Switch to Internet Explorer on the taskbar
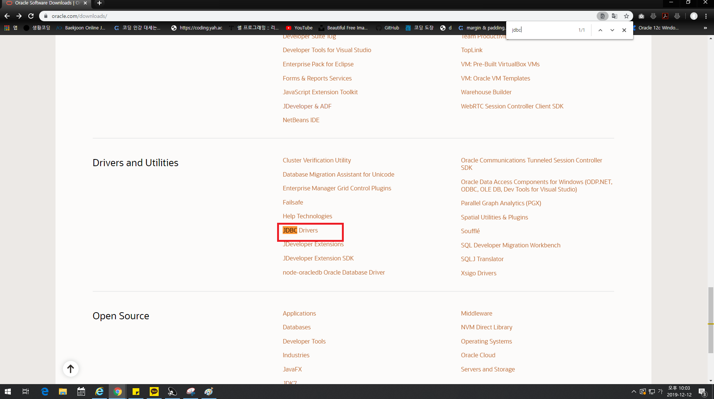Screen dimensions: 714x399 [99, 392]
